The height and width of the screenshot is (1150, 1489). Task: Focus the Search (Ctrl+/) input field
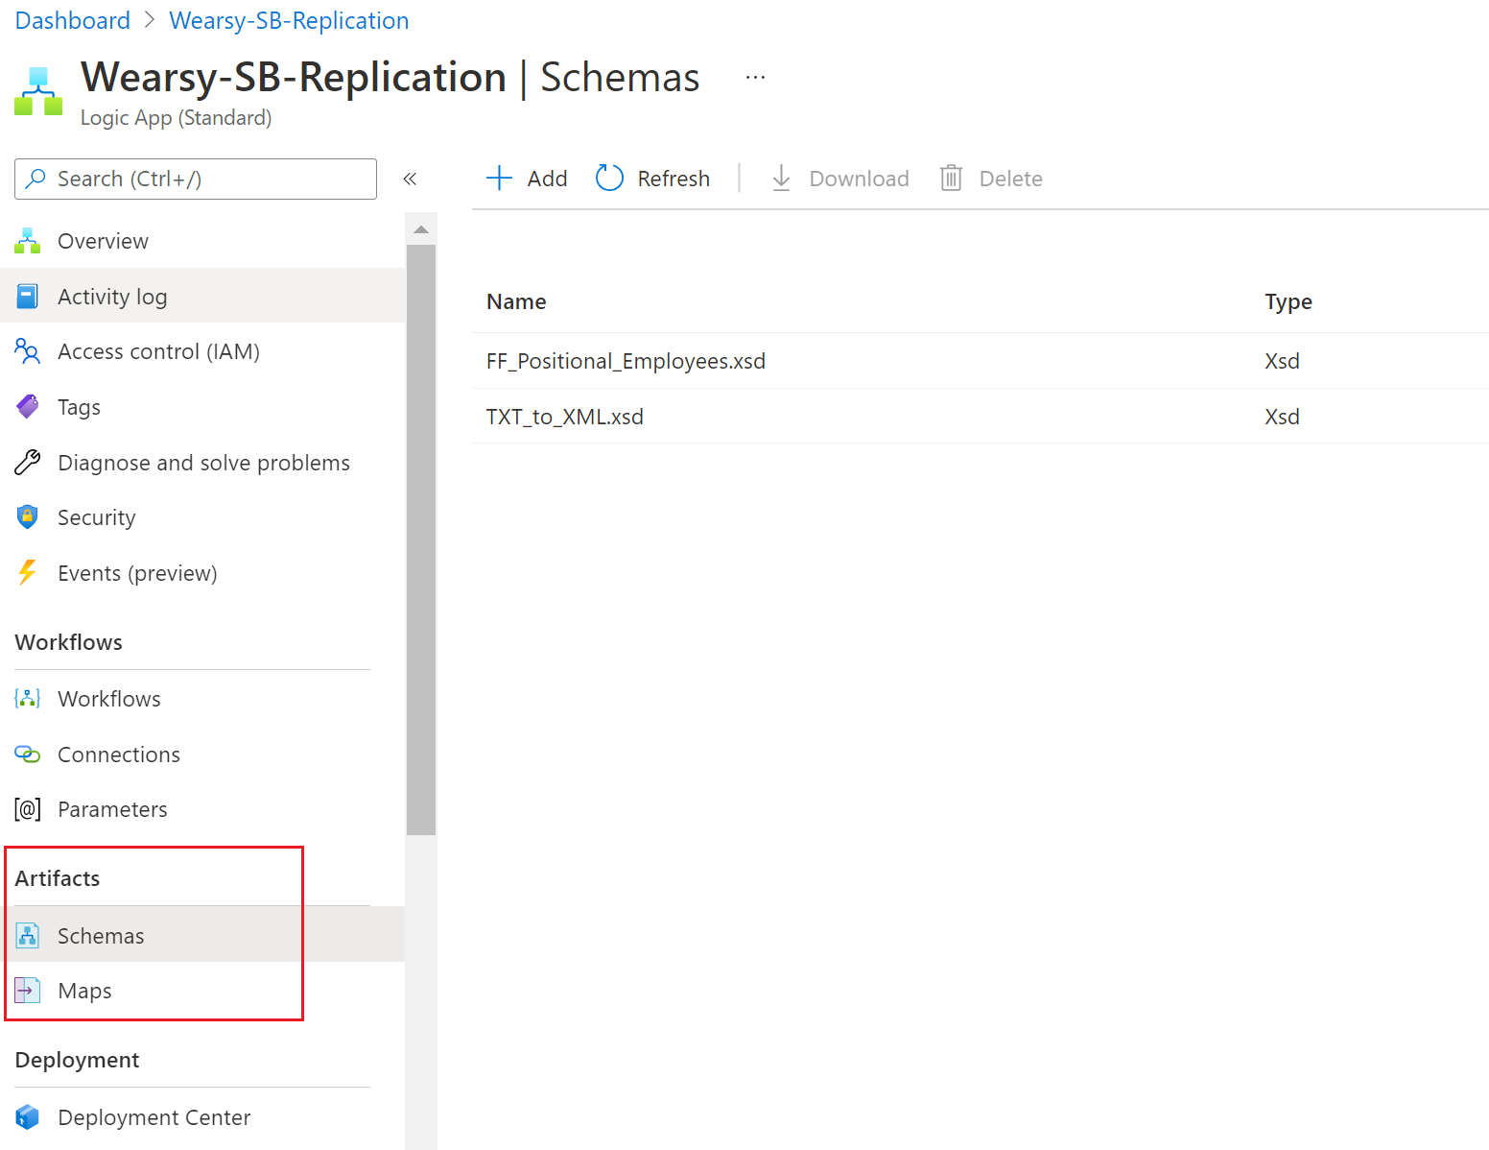(x=196, y=179)
